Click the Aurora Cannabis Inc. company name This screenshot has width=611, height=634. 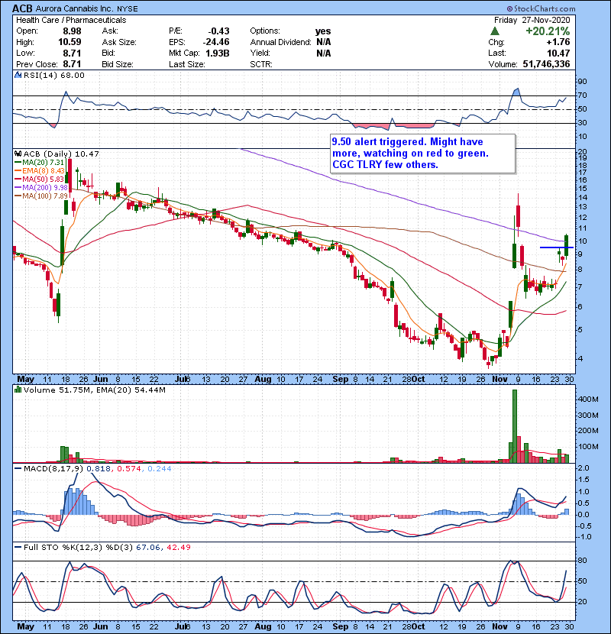[75, 8]
